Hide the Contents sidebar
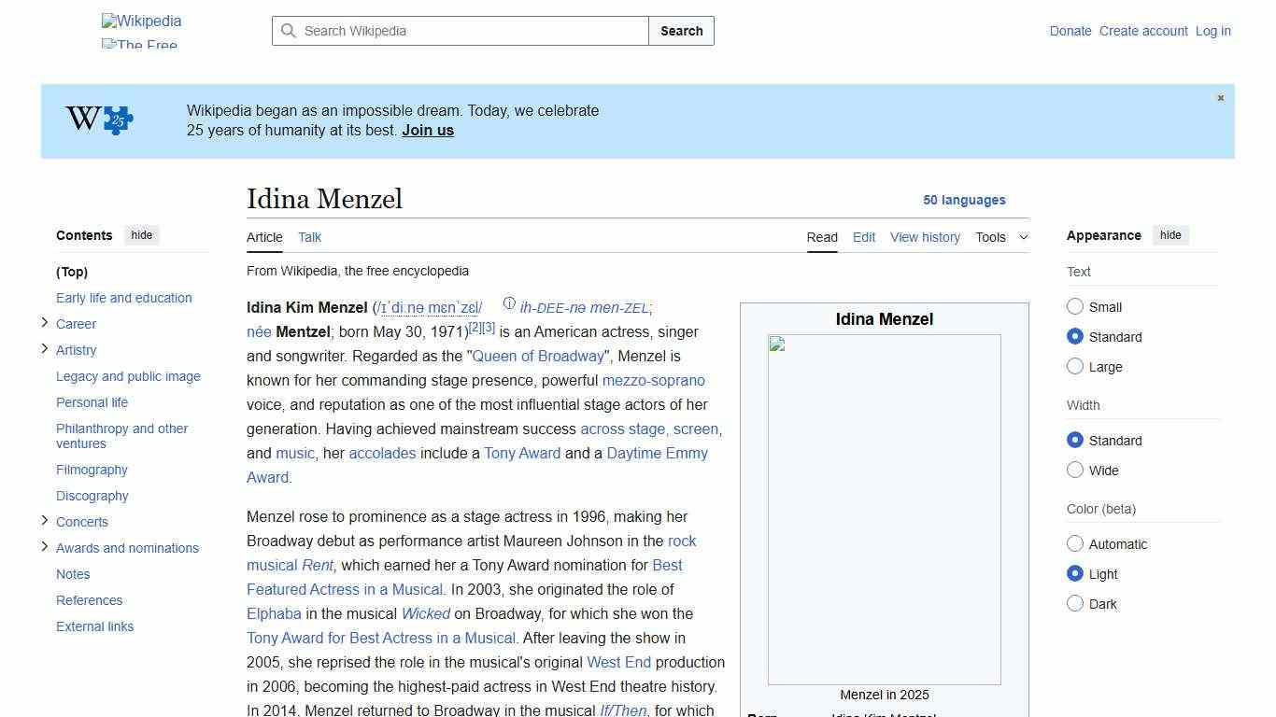 (x=141, y=234)
